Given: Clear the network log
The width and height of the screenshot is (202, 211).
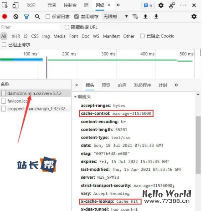Looking at the screenshot, I should pos(16,17).
